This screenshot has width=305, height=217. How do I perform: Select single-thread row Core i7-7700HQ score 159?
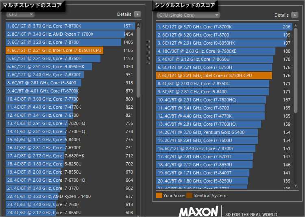224,124
